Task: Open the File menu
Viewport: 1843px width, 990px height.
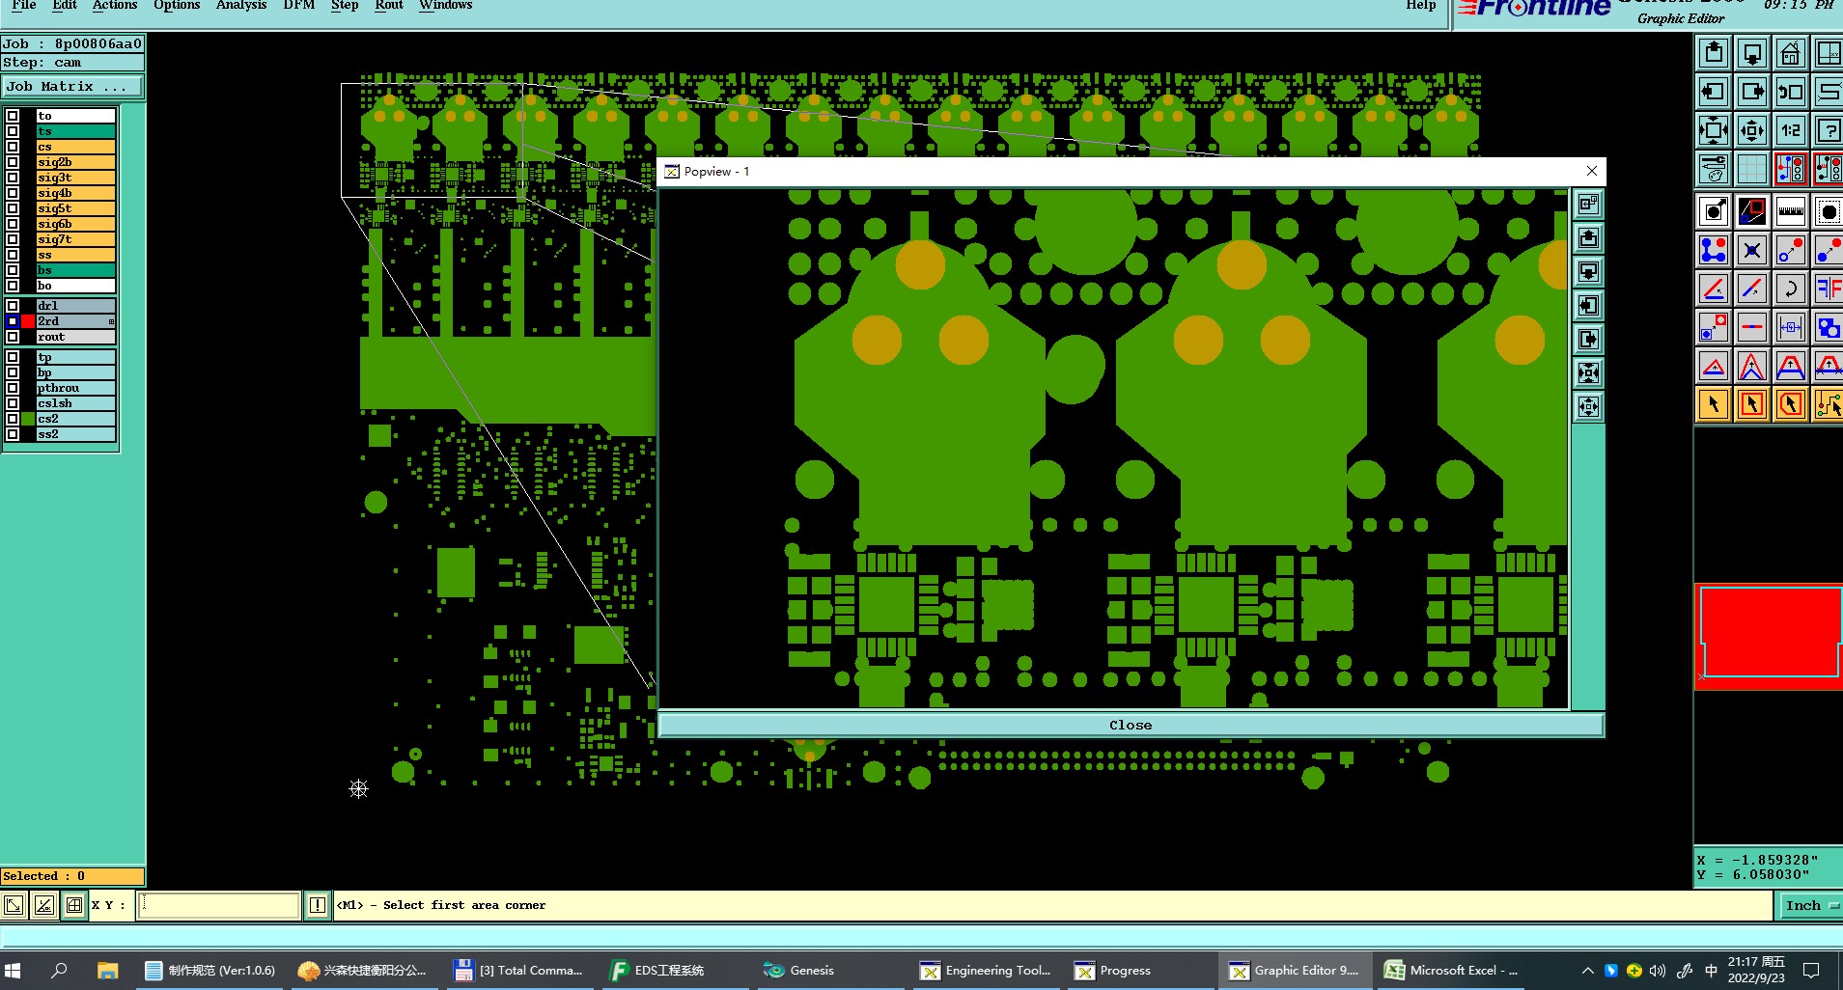Action: (x=24, y=5)
